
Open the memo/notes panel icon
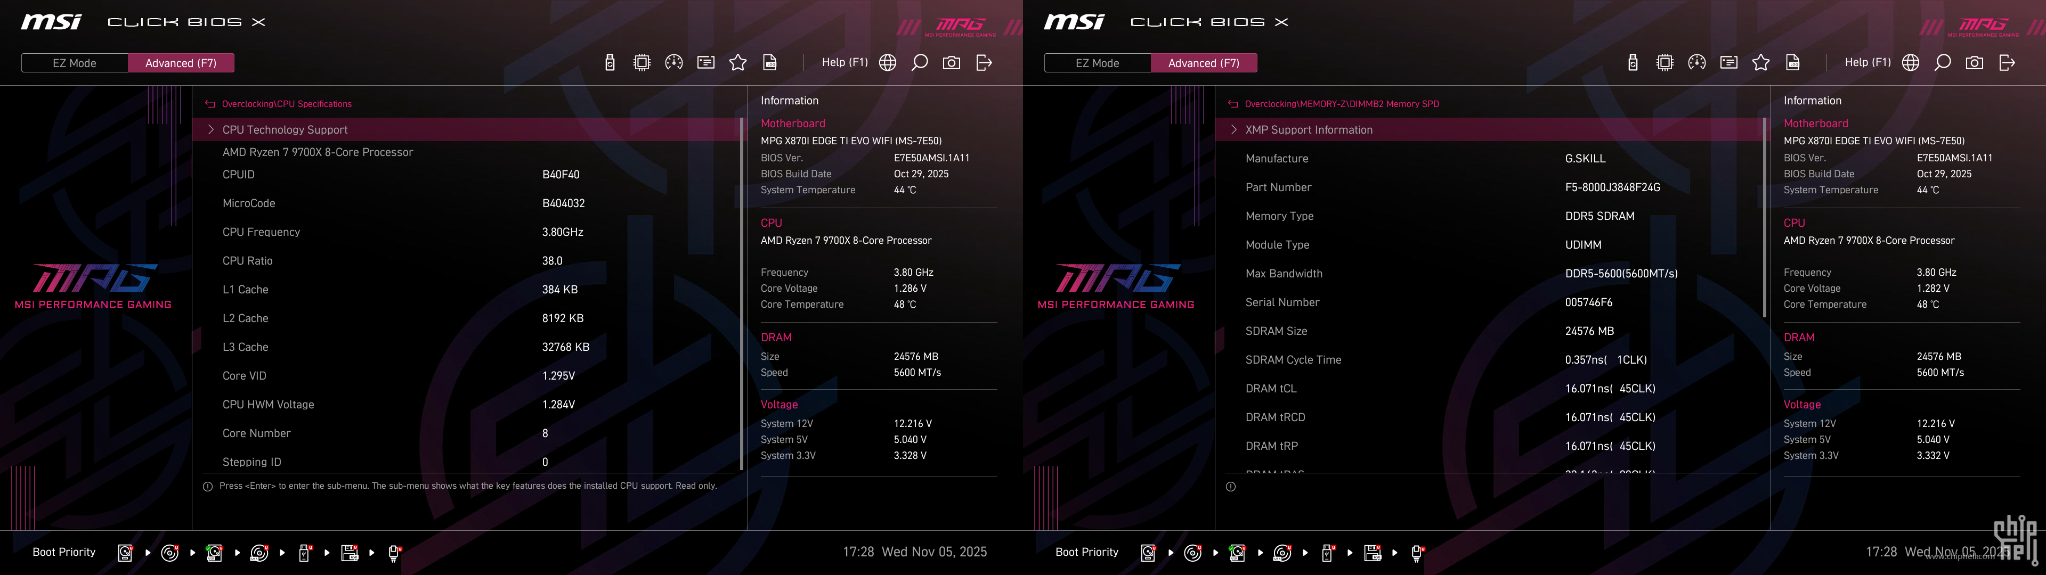705,62
